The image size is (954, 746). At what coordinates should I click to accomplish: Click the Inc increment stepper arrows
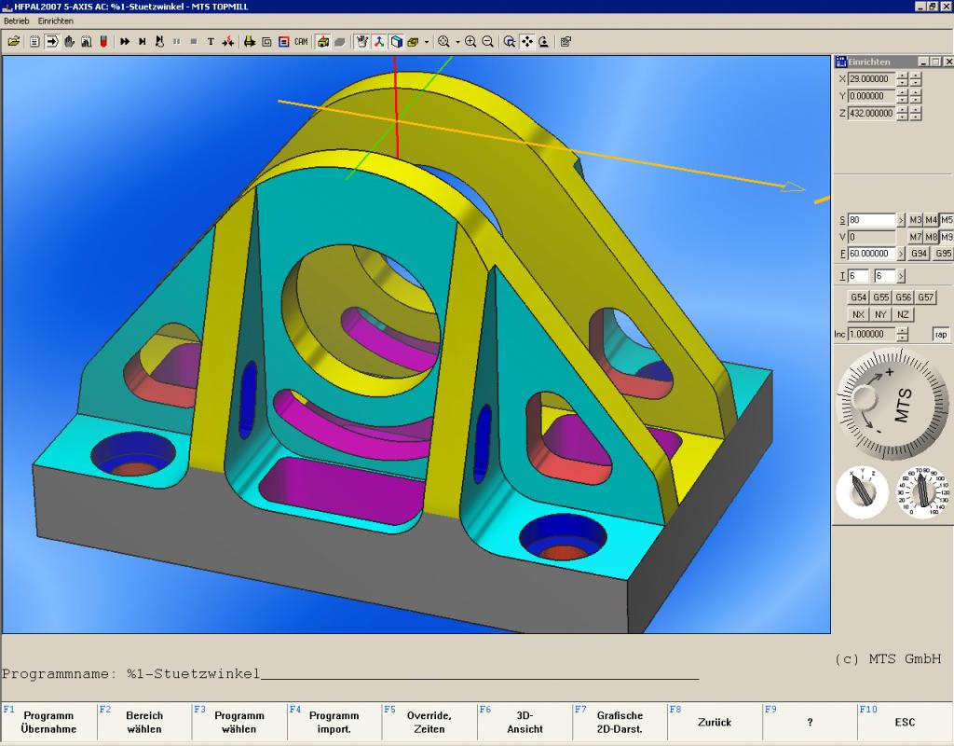(x=902, y=335)
